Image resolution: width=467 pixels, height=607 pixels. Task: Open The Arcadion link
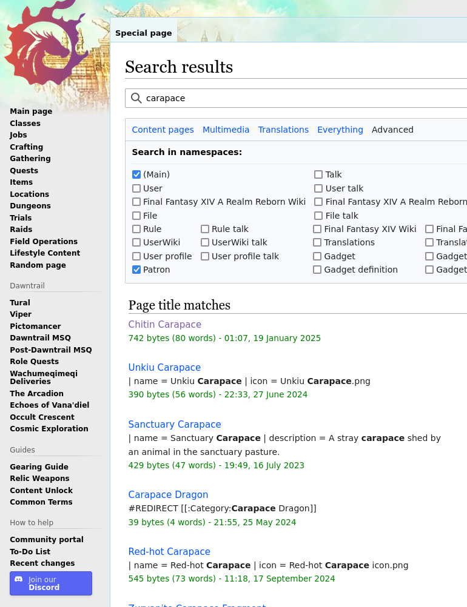36,394
